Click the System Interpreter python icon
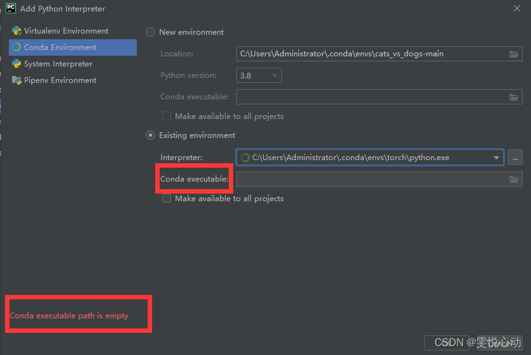 point(16,63)
